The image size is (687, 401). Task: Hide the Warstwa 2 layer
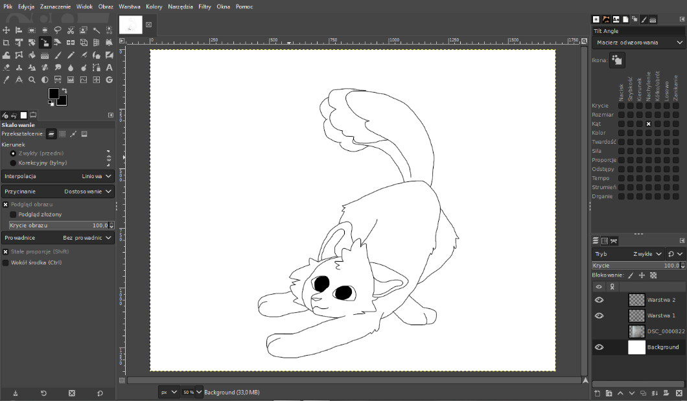(x=599, y=300)
